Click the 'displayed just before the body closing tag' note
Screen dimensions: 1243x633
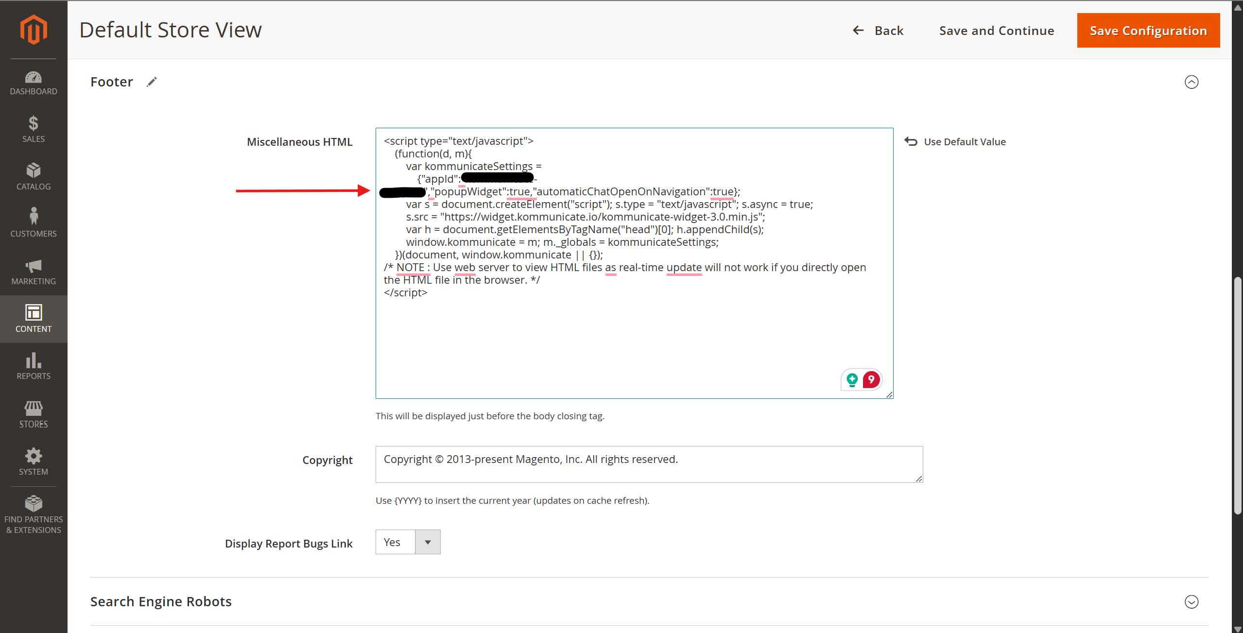point(490,416)
